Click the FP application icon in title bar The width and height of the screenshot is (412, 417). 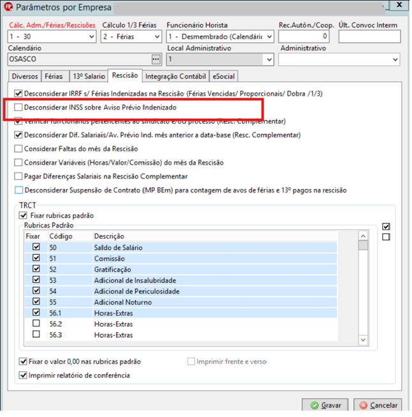(x=8, y=7)
